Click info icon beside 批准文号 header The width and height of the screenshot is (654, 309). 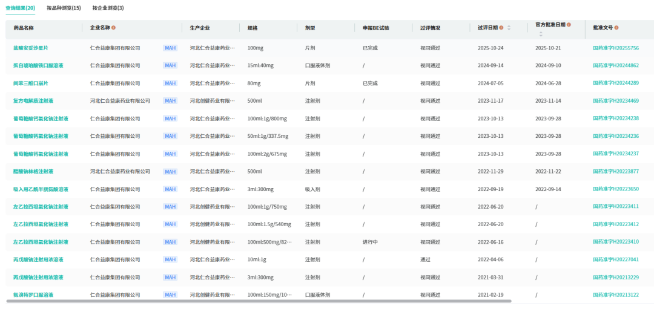tap(616, 28)
